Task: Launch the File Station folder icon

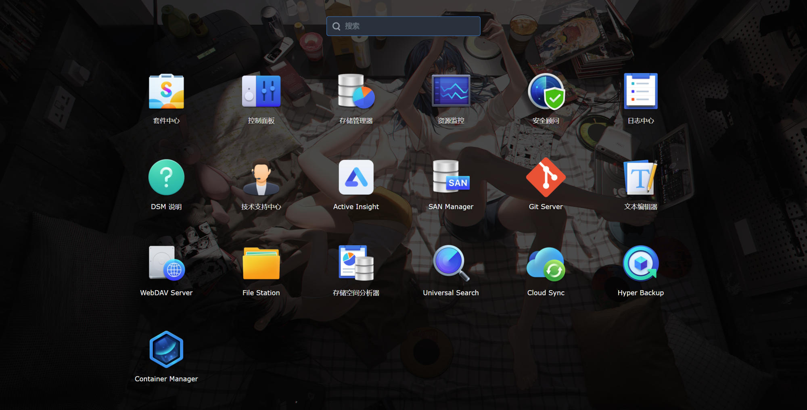Action: coord(261,264)
